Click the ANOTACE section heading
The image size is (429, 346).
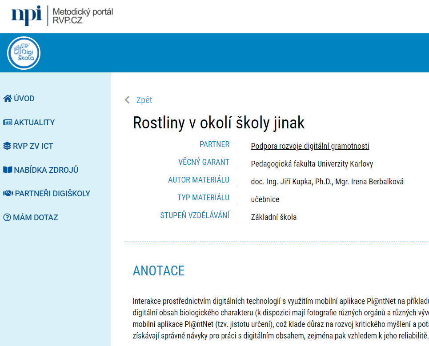click(x=158, y=270)
